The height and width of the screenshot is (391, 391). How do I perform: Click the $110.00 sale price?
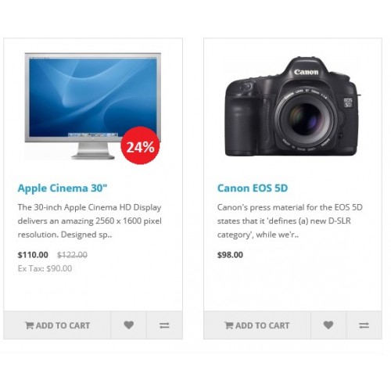[33, 255]
